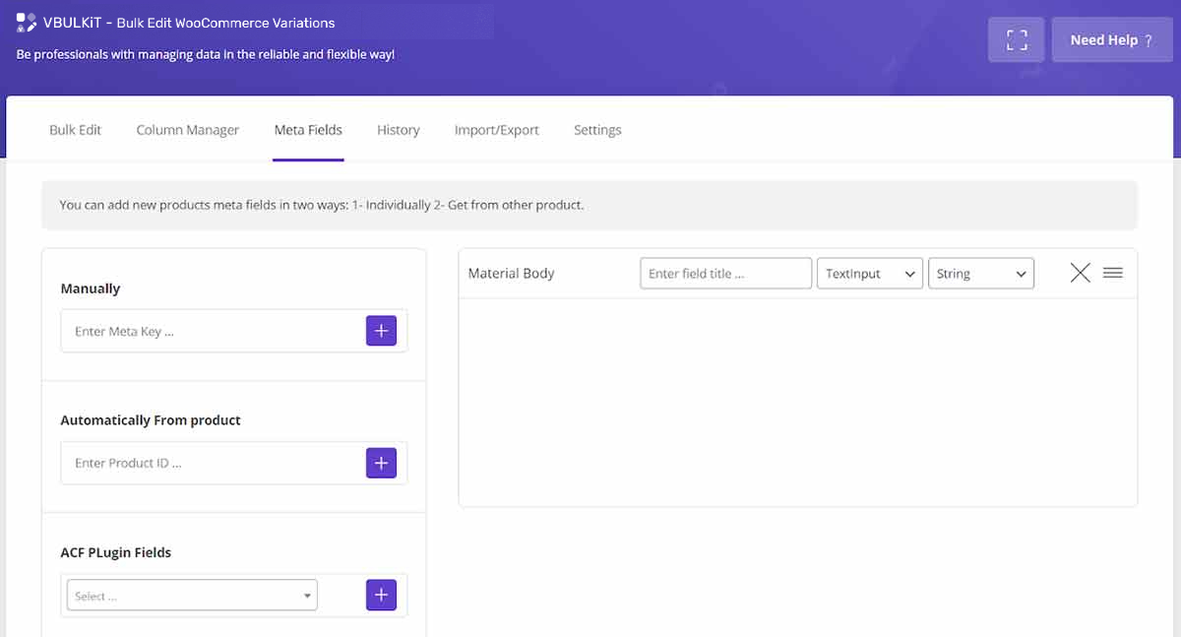Viewport: 1181px width, 637px height.
Task: Select the Meta Fields tab
Action: click(308, 130)
